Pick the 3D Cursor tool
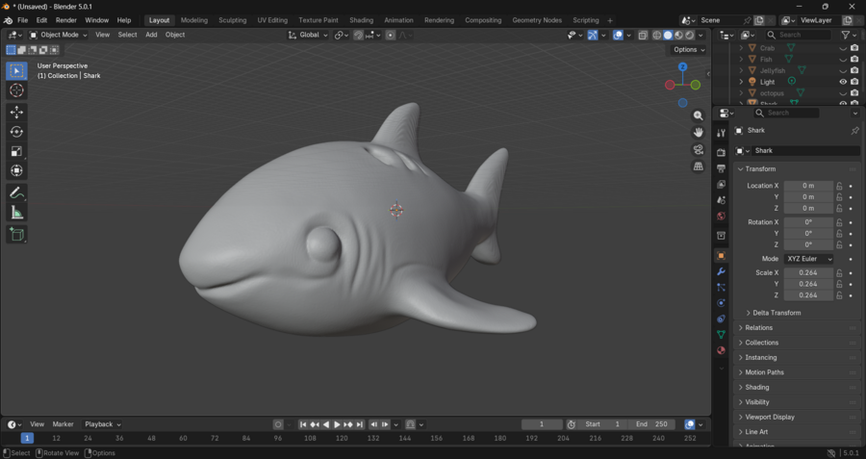 click(x=16, y=90)
